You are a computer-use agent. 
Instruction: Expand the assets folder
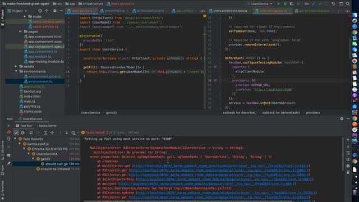coord(16,66)
